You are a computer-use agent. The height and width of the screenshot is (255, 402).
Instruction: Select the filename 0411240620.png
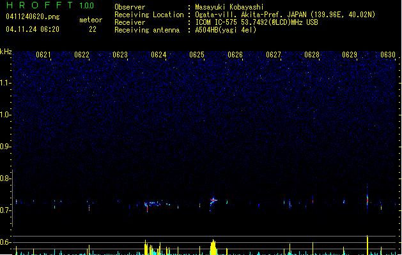[x=33, y=17]
